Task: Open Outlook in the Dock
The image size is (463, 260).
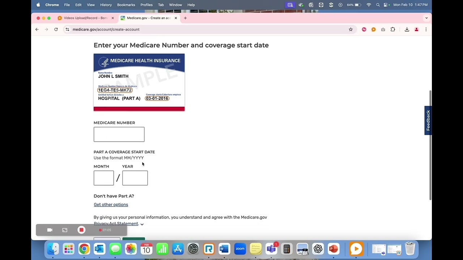Action: [99, 249]
